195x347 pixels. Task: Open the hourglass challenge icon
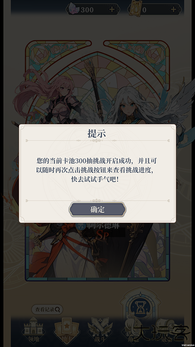(x=140, y=307)
